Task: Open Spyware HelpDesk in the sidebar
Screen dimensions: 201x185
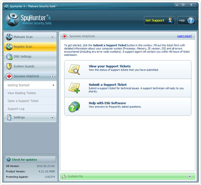Action: 30,76
